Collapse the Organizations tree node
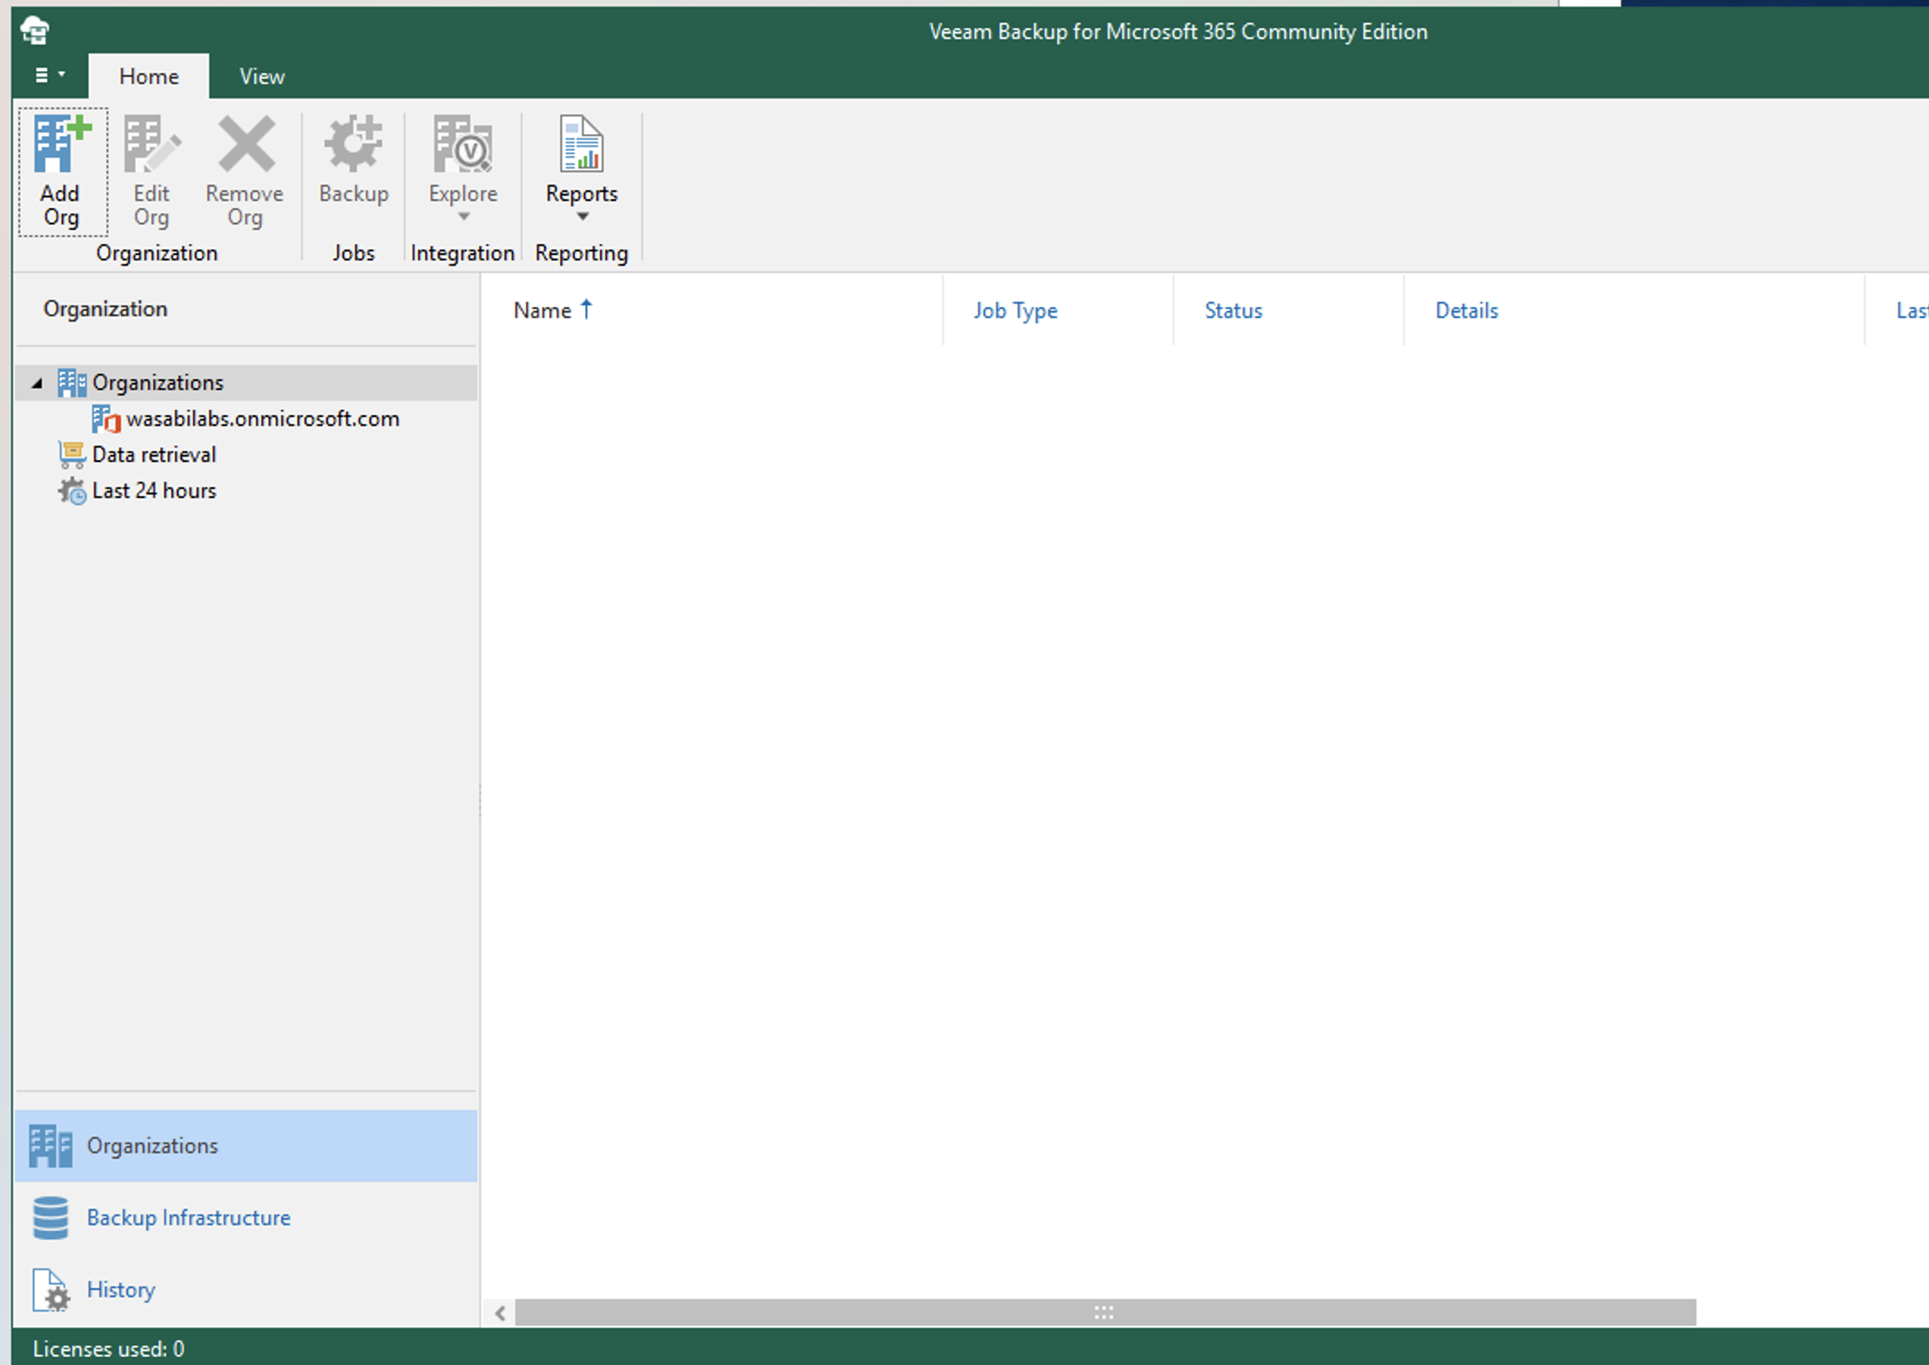Screen dimensions: 1929x1365 37,384
